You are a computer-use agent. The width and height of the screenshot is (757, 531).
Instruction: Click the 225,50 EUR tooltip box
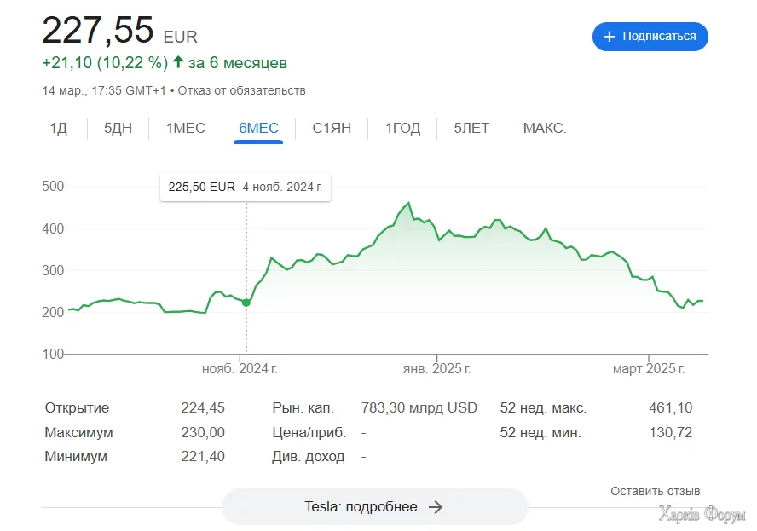246,187
